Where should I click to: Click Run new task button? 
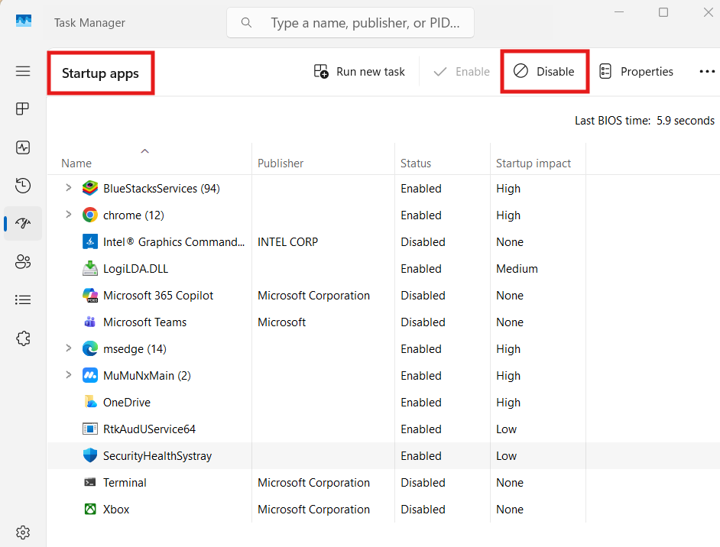[359, 72]
